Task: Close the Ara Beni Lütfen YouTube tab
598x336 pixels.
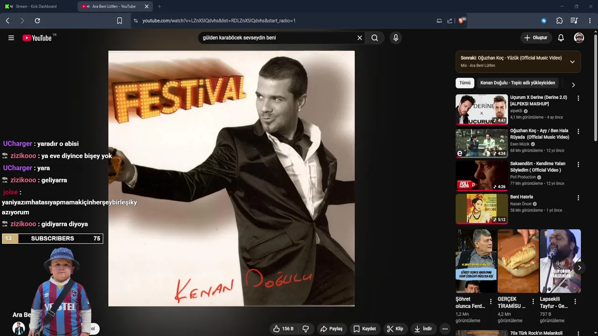Action: [147, 7]
